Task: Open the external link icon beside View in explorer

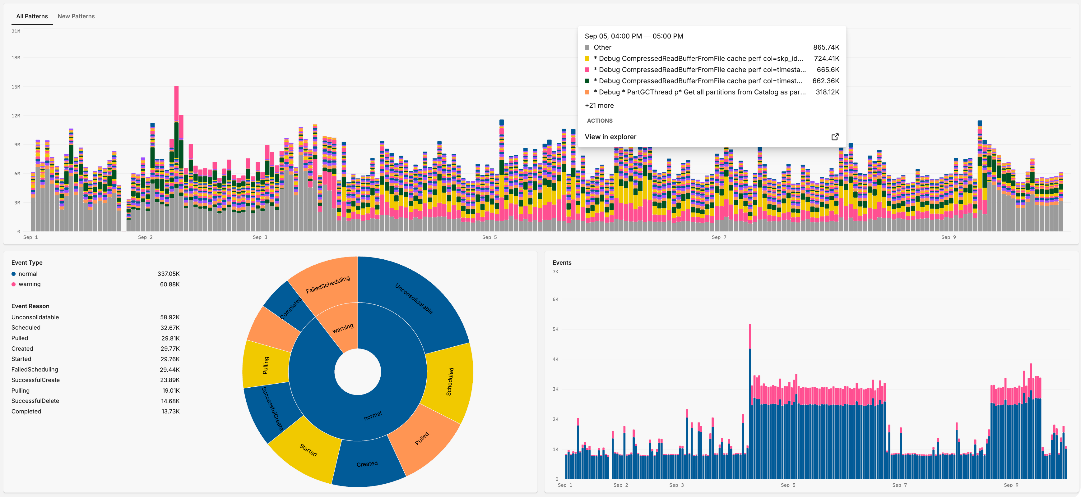Action: (x=835, y=137)
